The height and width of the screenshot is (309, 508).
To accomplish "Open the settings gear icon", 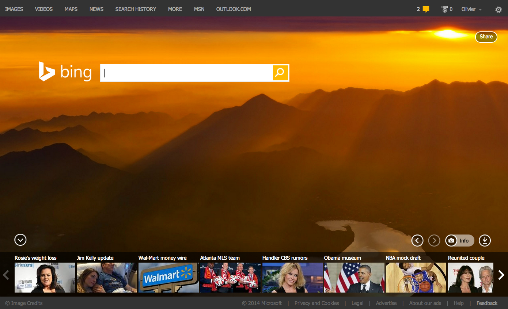I will coord(498,9).
